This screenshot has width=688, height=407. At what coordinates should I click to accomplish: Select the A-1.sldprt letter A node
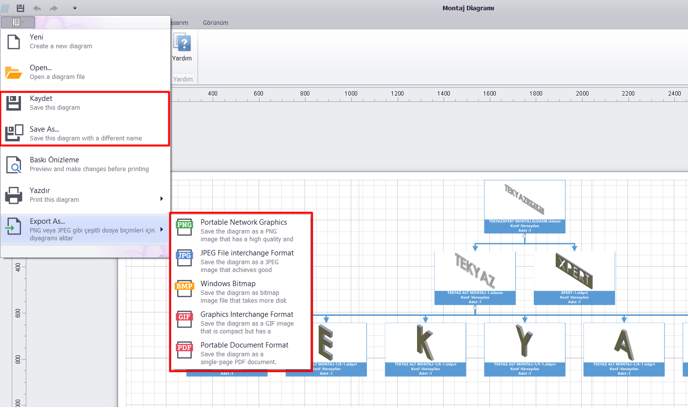click(624, 349)
